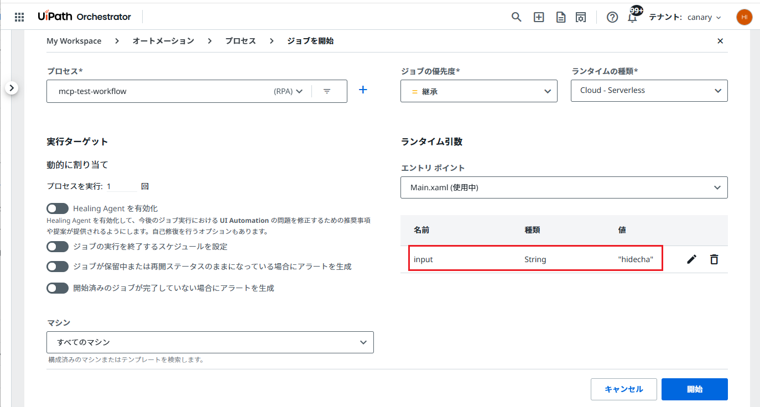Viewport: 760px width, 407px height.
Task: Open the help question mark icon
Action: tap(612, 17)
